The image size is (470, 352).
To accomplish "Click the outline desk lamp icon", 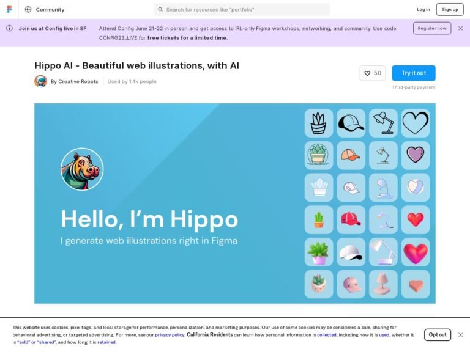I will coord(383,123).
